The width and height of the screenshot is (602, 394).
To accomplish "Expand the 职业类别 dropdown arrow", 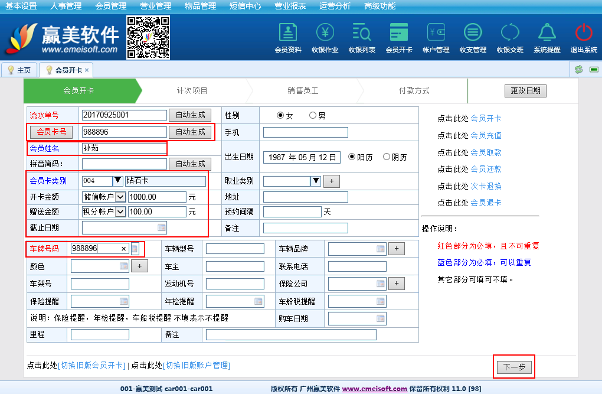I will pos(316,181).
